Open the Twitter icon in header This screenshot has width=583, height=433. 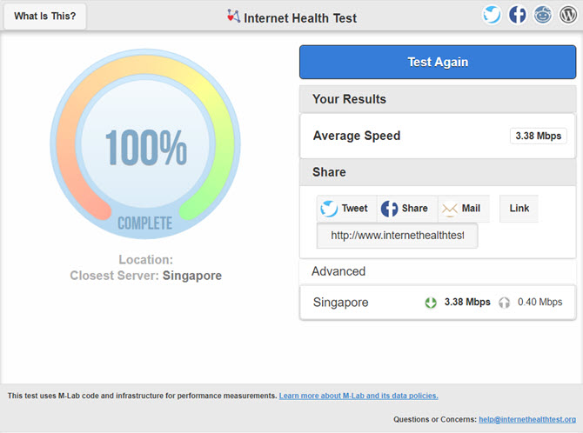click(x=492, y=16)
